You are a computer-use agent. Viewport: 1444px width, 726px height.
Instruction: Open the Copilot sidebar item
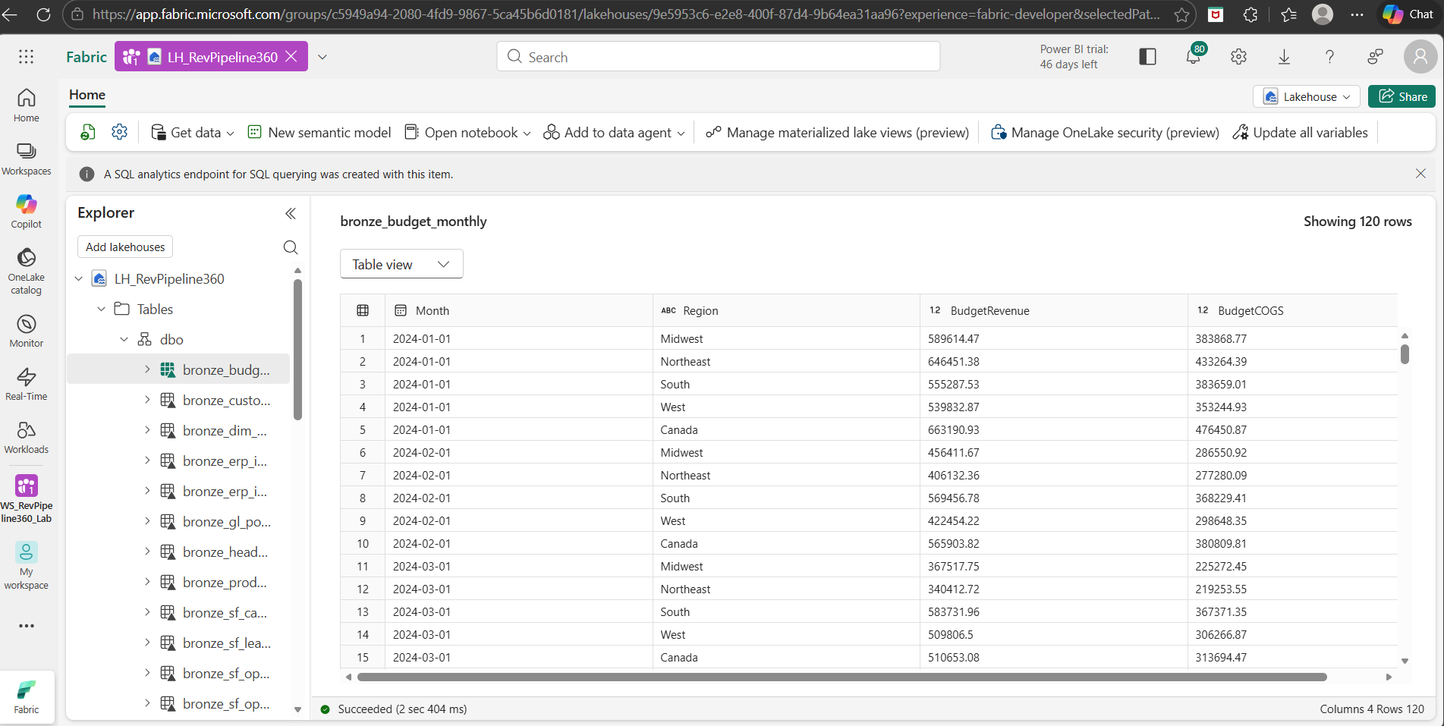pyautogui.click(x=27, y=211)
